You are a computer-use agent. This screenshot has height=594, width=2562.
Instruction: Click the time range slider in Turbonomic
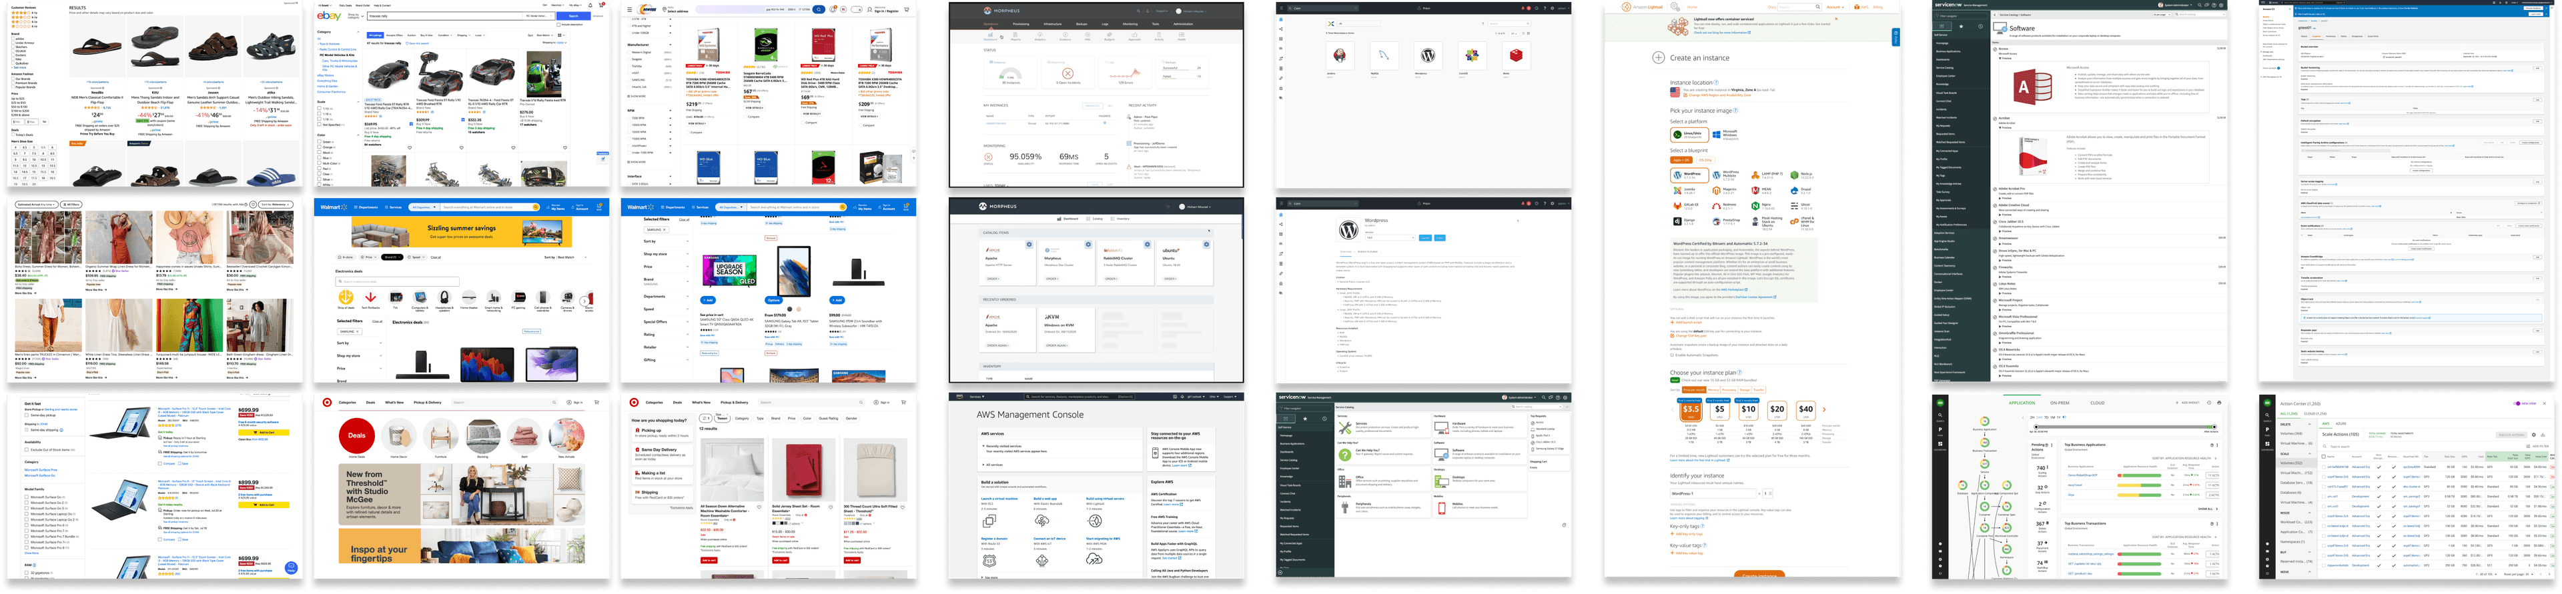[x=2126, y=427]
